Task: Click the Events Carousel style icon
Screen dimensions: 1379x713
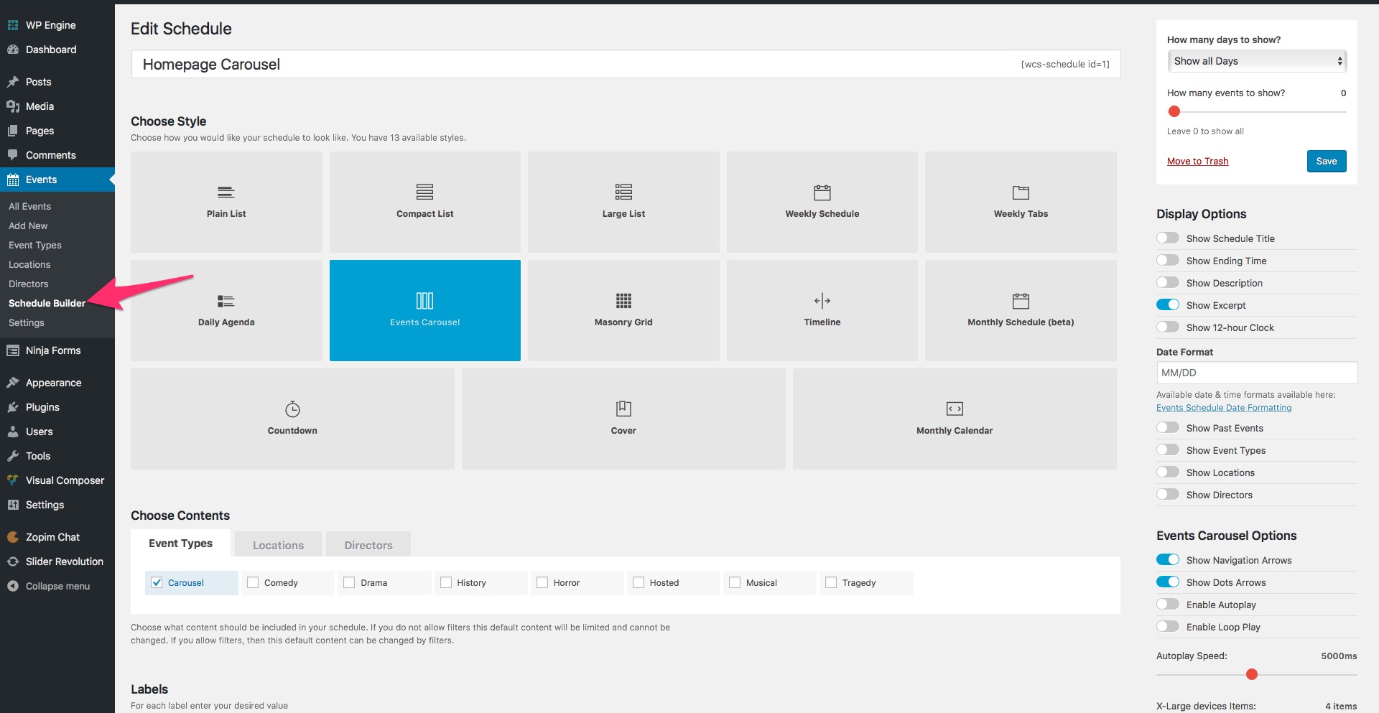Action: pyautogui.click(x=424, y=300)
